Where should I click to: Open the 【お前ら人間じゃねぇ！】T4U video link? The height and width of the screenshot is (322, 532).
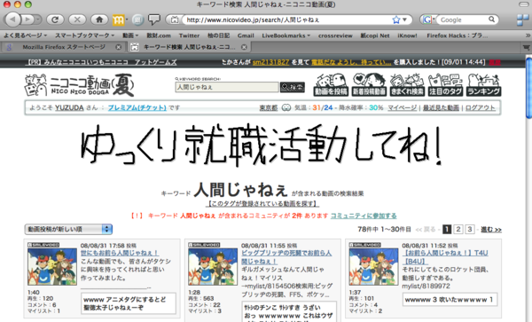tap(445, 257)
